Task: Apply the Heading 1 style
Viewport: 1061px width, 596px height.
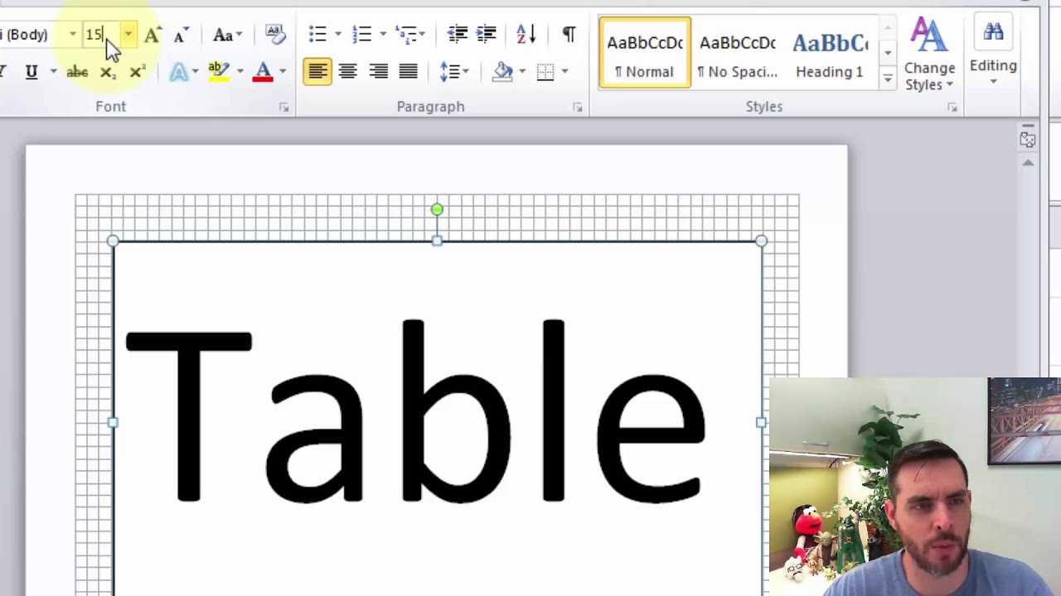Action: click(x=829, y=52)
